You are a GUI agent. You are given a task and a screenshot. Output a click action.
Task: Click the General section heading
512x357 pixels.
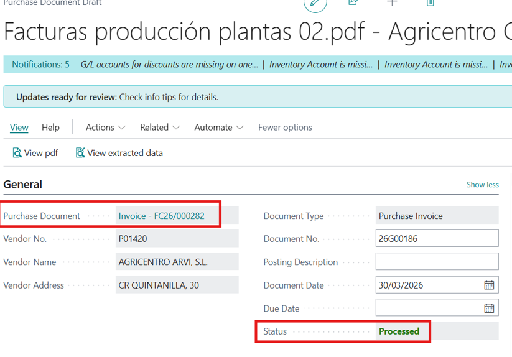23,185
